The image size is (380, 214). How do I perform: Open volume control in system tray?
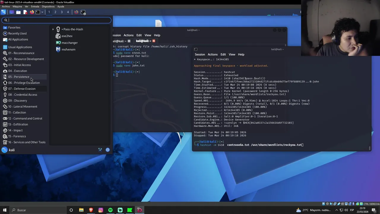tap(346, 210)
